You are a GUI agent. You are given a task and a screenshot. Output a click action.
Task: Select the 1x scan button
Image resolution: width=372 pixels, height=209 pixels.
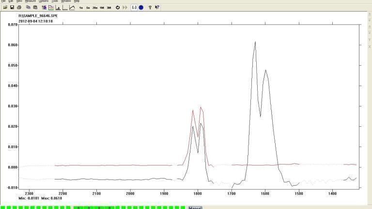(81, 8)
